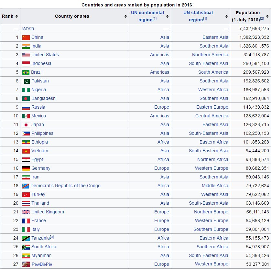
Task: Click the Nigeria flag icon
Action: [x=26, y=90]
